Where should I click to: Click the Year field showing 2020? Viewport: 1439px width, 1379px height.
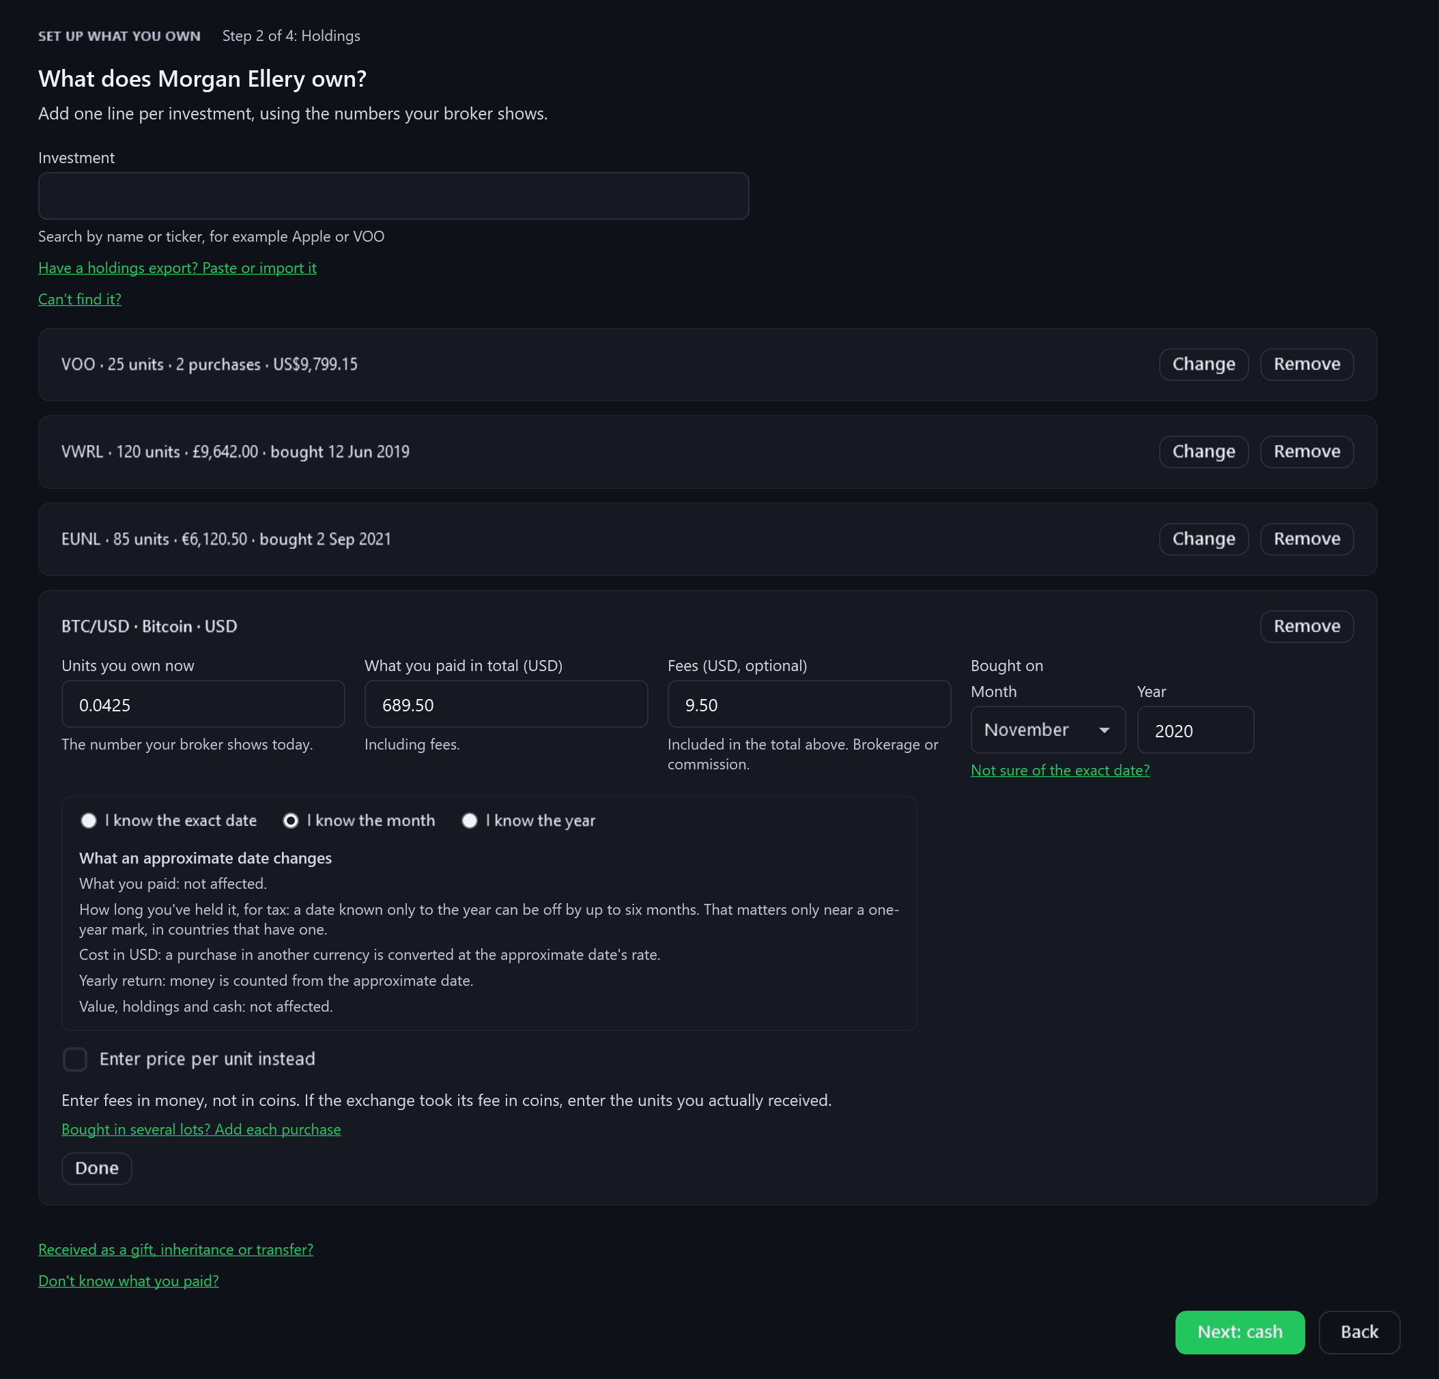(1195, 730)
